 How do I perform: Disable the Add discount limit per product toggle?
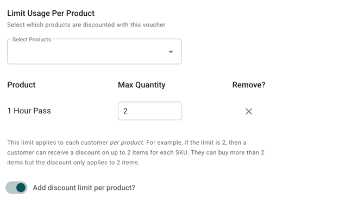[x=16, y=188]
